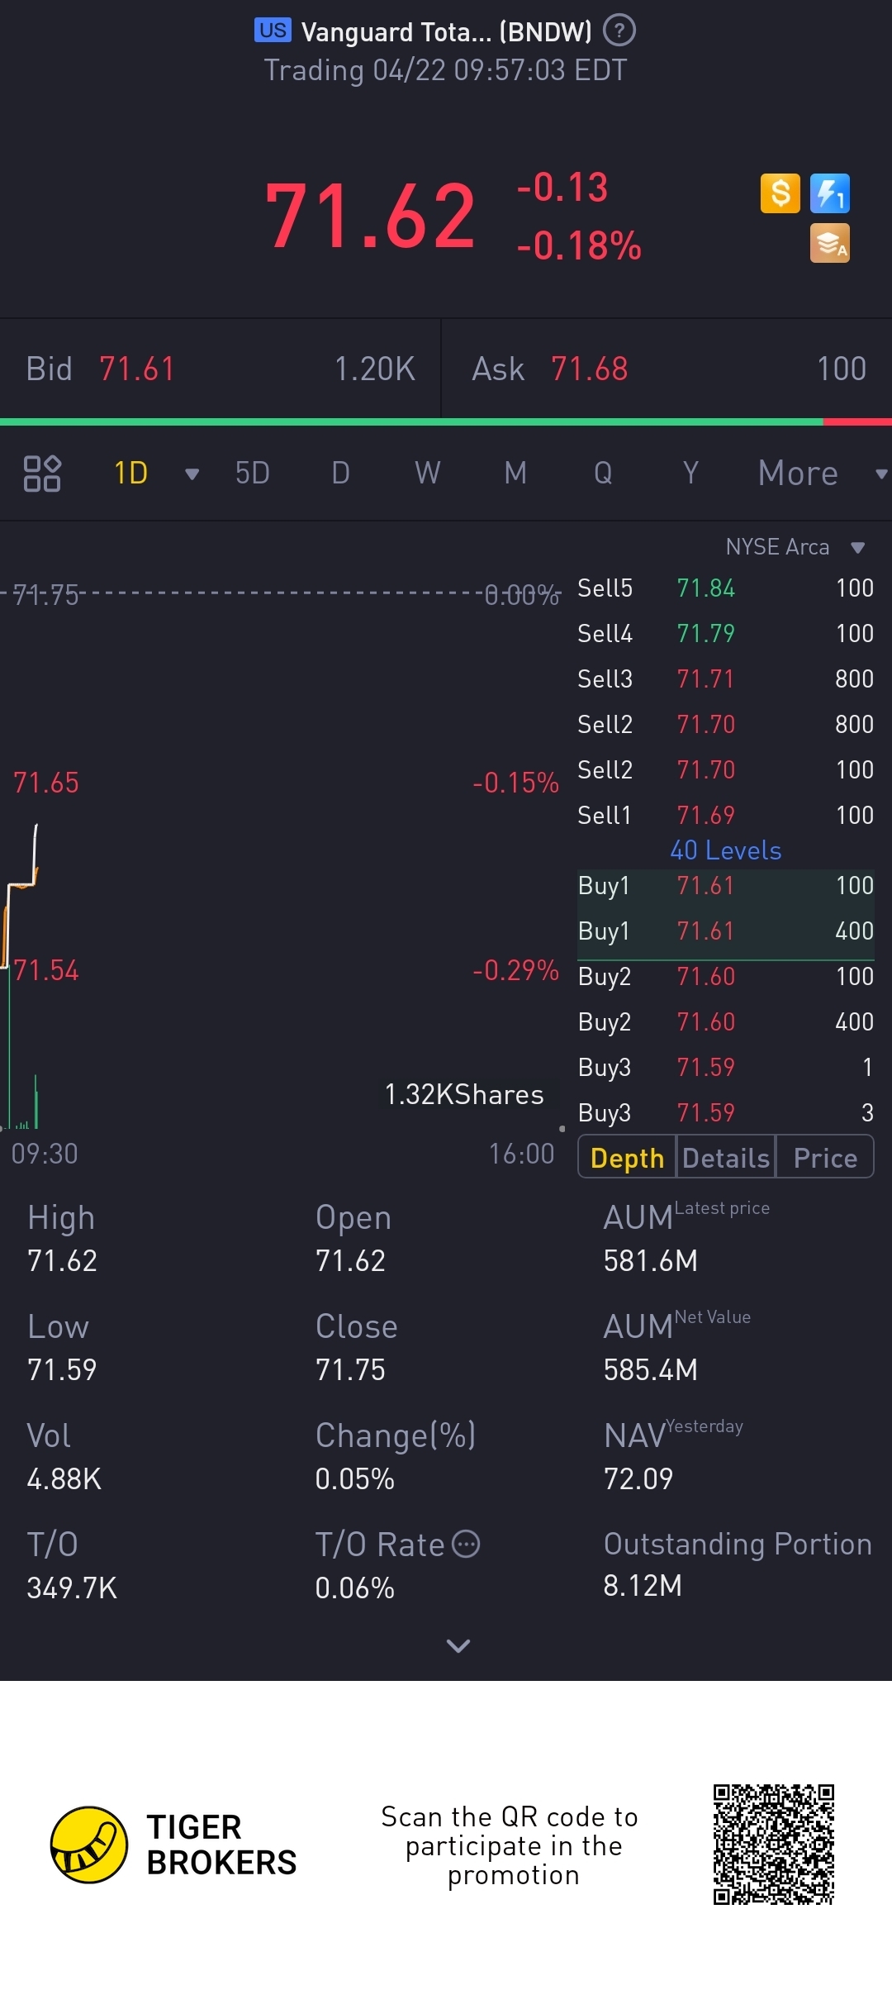Expand the 1D timeframe dropdown arrow
Screen dimensions: 892x2009
click(x=192, y=474)
